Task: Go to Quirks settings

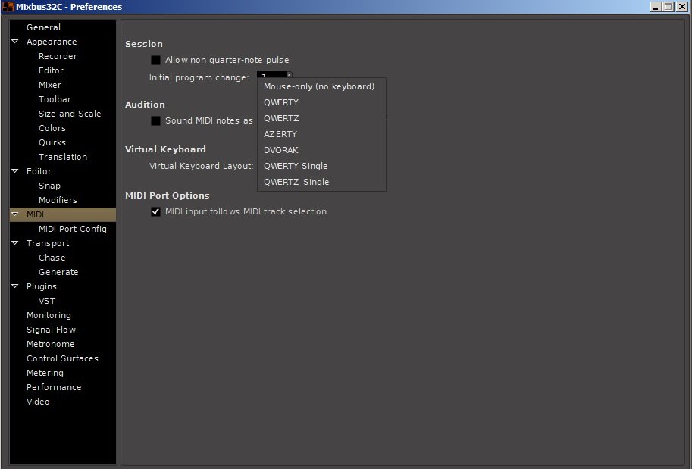Action: [52, 142]
